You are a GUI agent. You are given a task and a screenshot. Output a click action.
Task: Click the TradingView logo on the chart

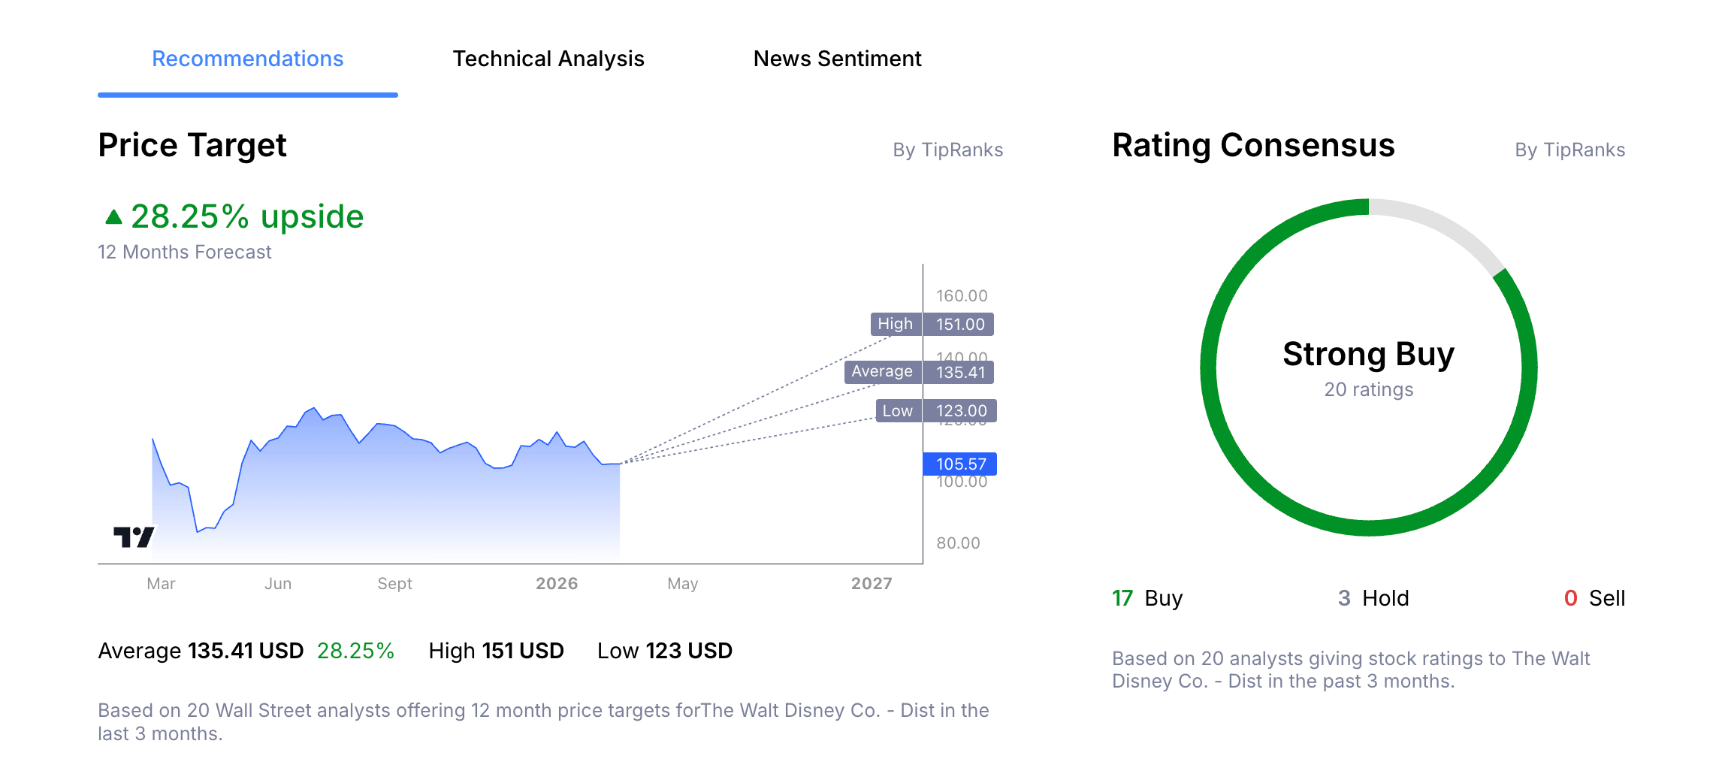pos(134,536)
